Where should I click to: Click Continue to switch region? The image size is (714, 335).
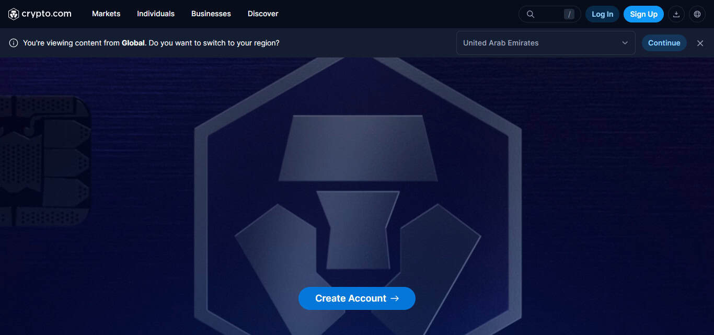[664, 43]
